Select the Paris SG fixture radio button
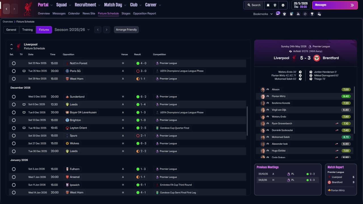The height and width of the screenshot is (204, 363). coord(14,71)
